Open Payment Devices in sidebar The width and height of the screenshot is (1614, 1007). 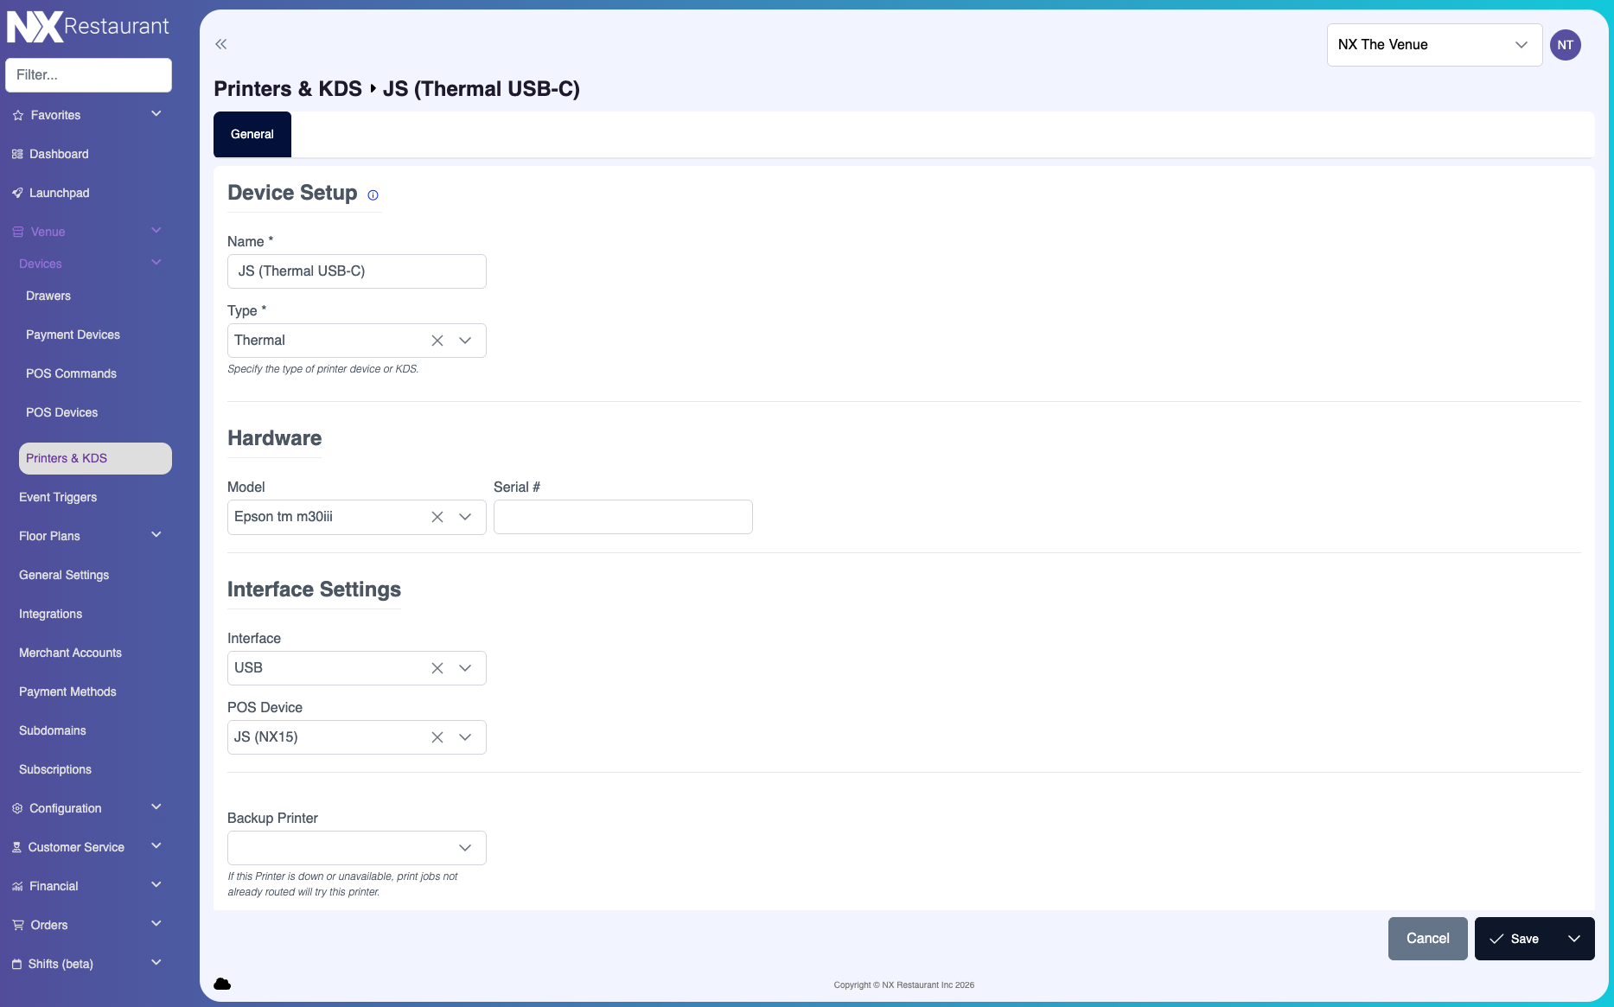click(x=73, y=335)
